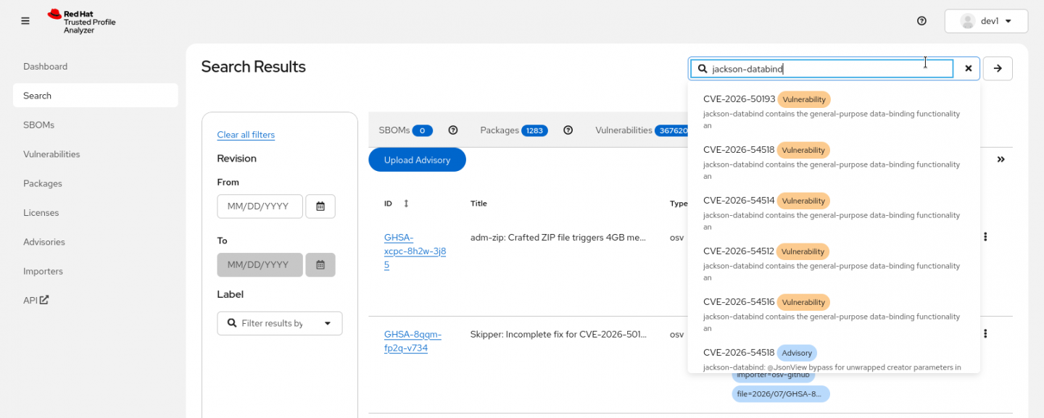Go to Dashboard in sidebar
This screenshot has width=1044, height=418.
pyautogui.click(x=45, y=67)
